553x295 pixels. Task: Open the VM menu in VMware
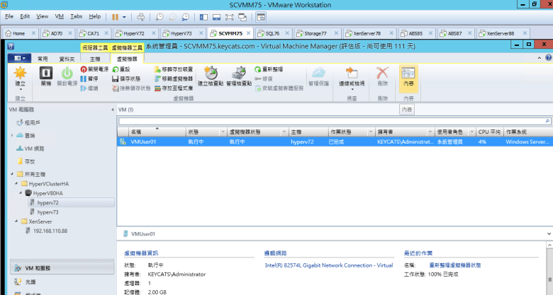tap(59, 16)
